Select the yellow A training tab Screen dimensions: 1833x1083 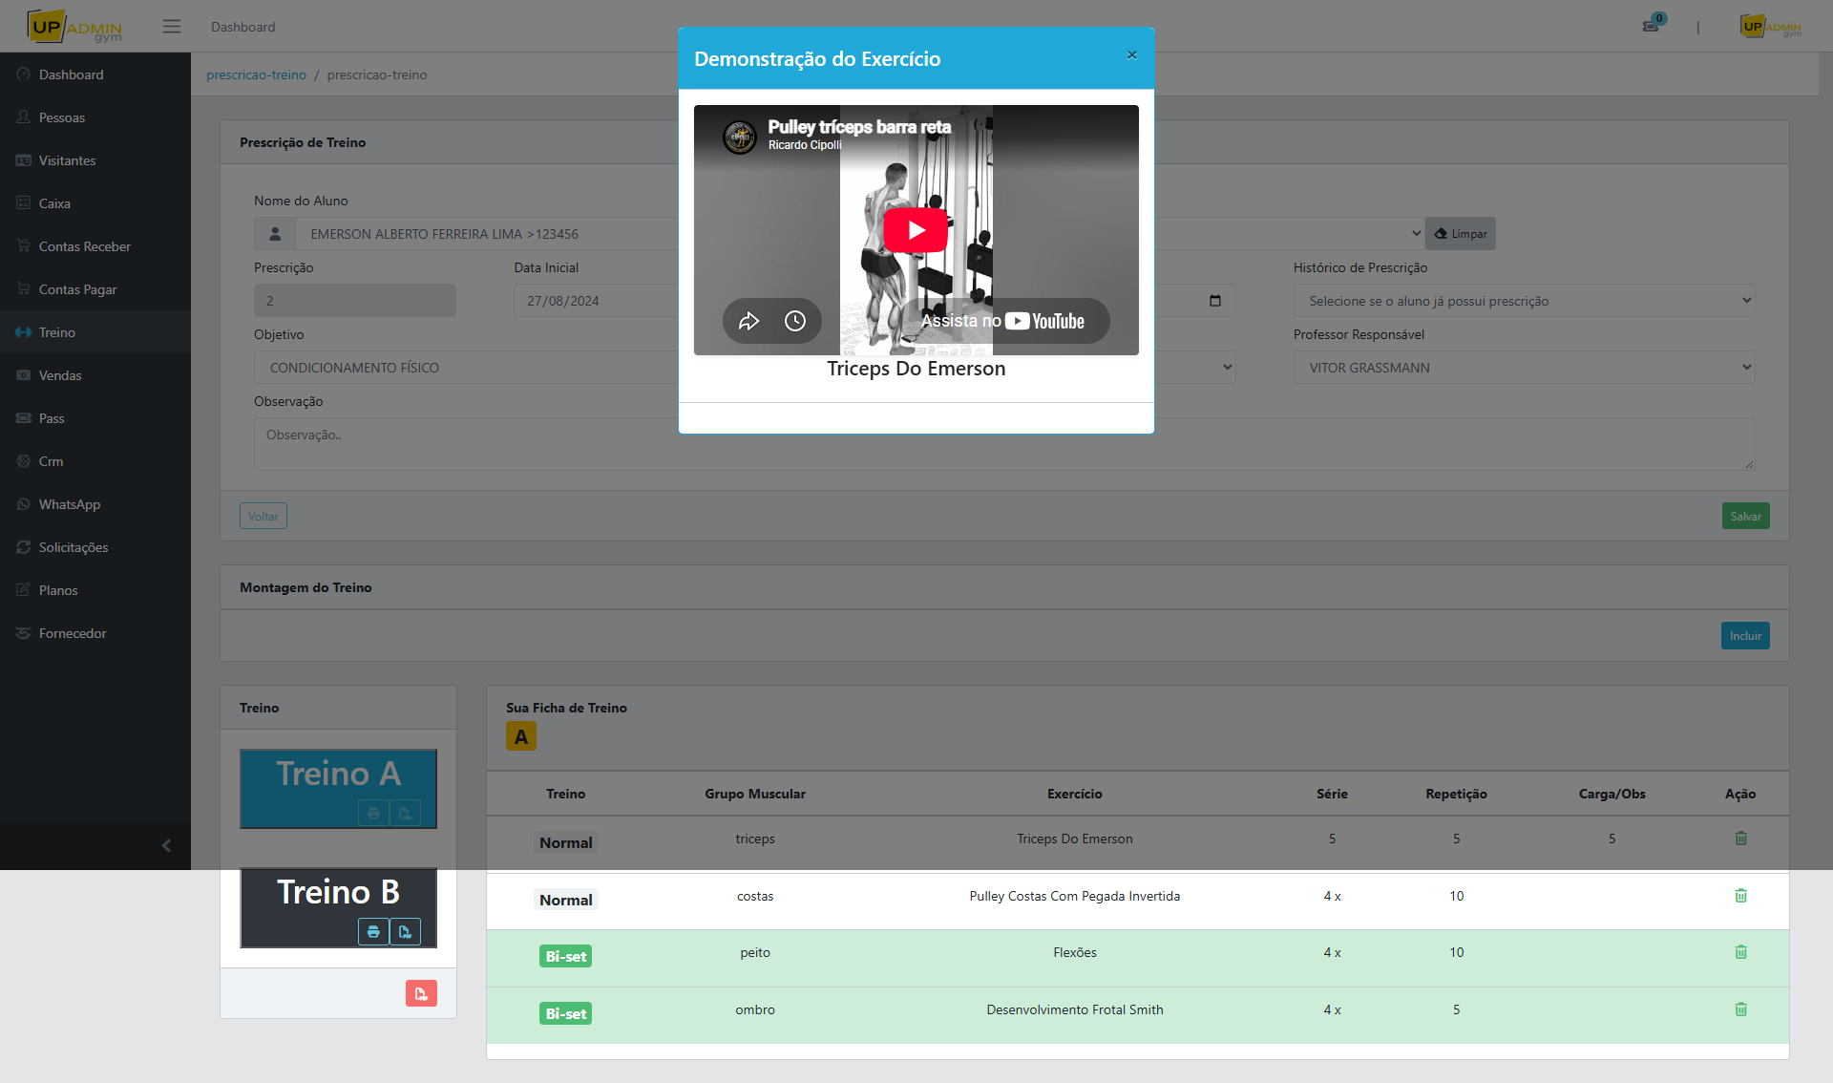click(521, 736)
